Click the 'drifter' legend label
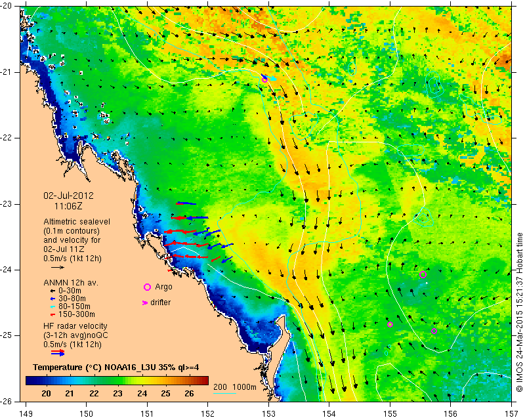 (x=160, y=303)
